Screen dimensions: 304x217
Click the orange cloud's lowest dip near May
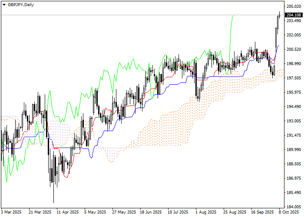[112, 162]
